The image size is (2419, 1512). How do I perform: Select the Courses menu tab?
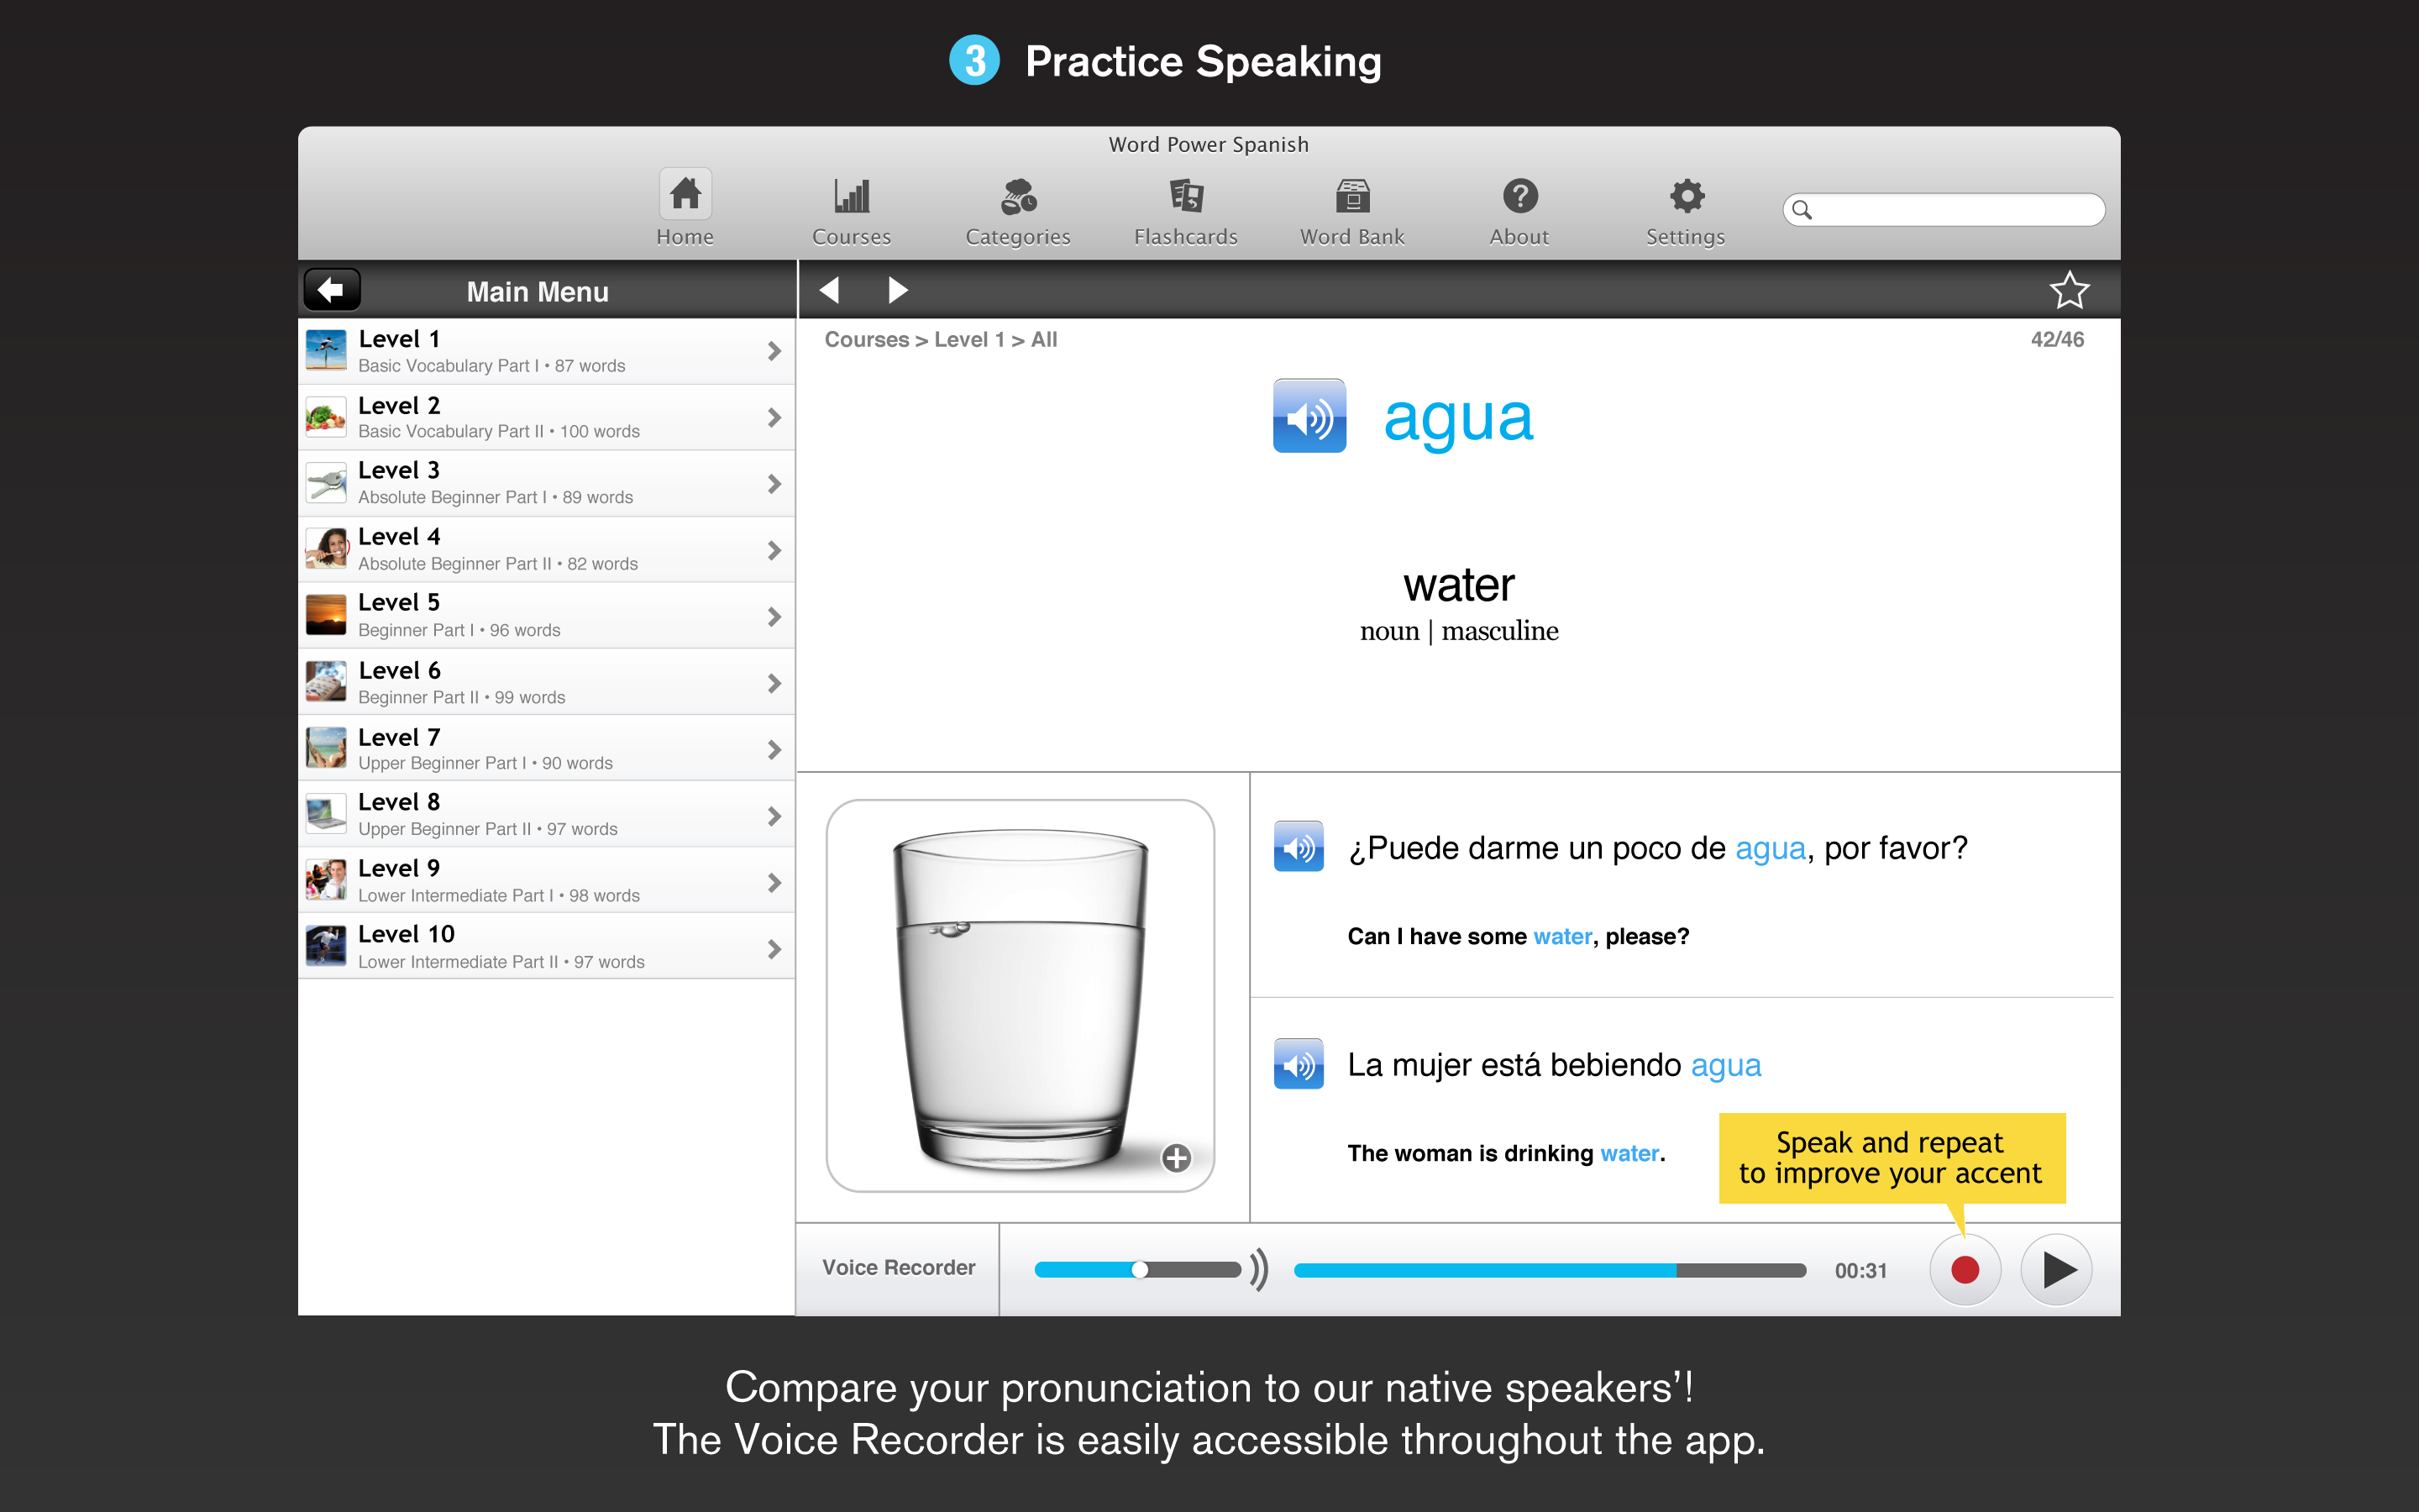(x=853, y=207)
